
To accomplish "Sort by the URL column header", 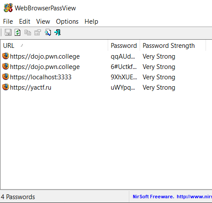I will (54, 46).
